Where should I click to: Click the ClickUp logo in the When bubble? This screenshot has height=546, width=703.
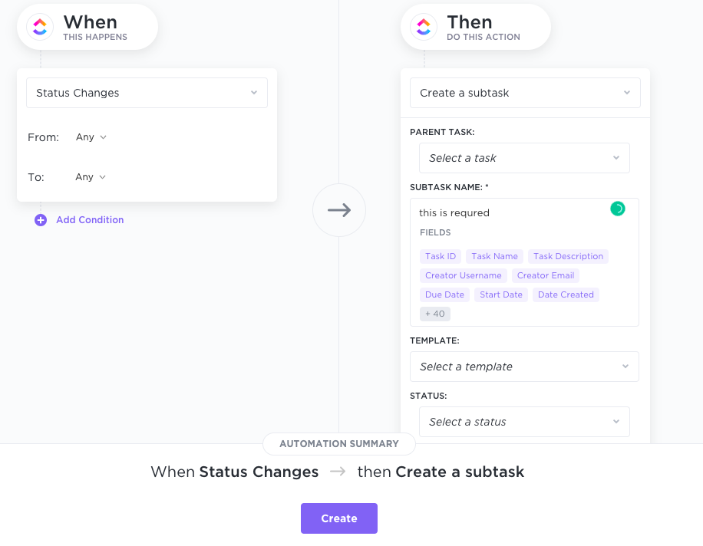coord(39,27)
